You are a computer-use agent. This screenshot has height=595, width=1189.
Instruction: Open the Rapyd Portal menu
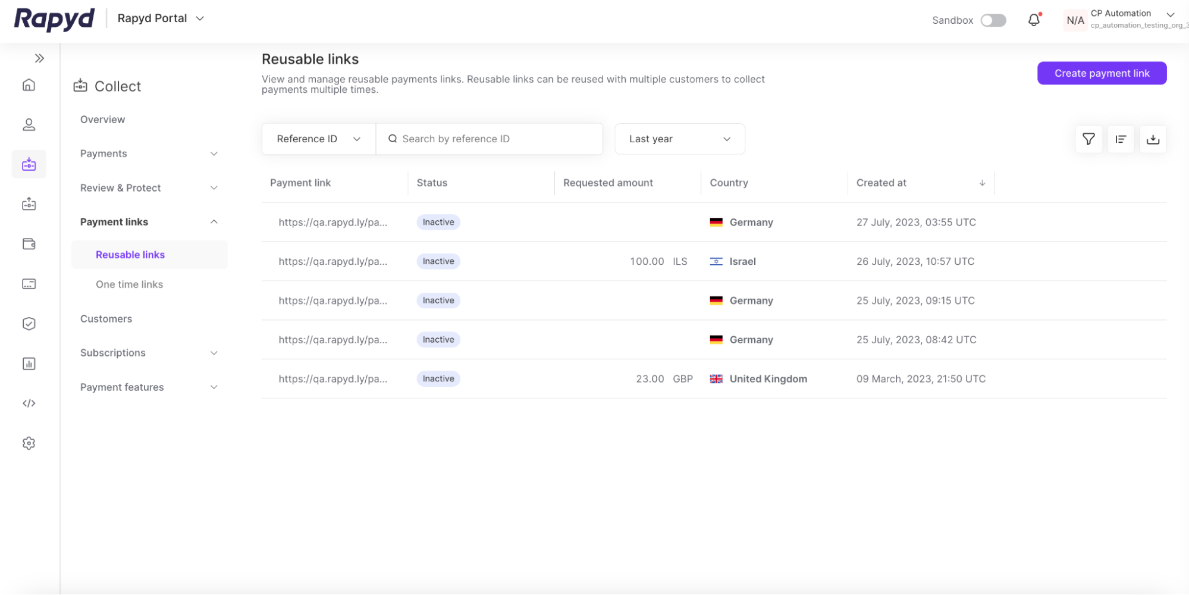point(159,18)
